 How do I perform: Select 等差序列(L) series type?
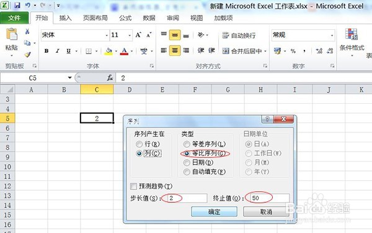[187, 144]
